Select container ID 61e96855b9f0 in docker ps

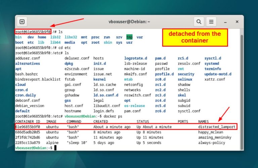[28, 127]
